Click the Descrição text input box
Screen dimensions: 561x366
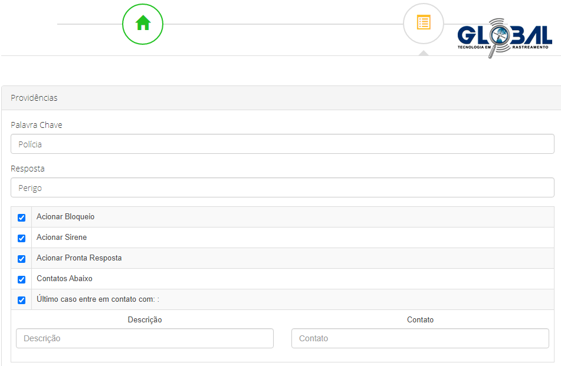145,338
